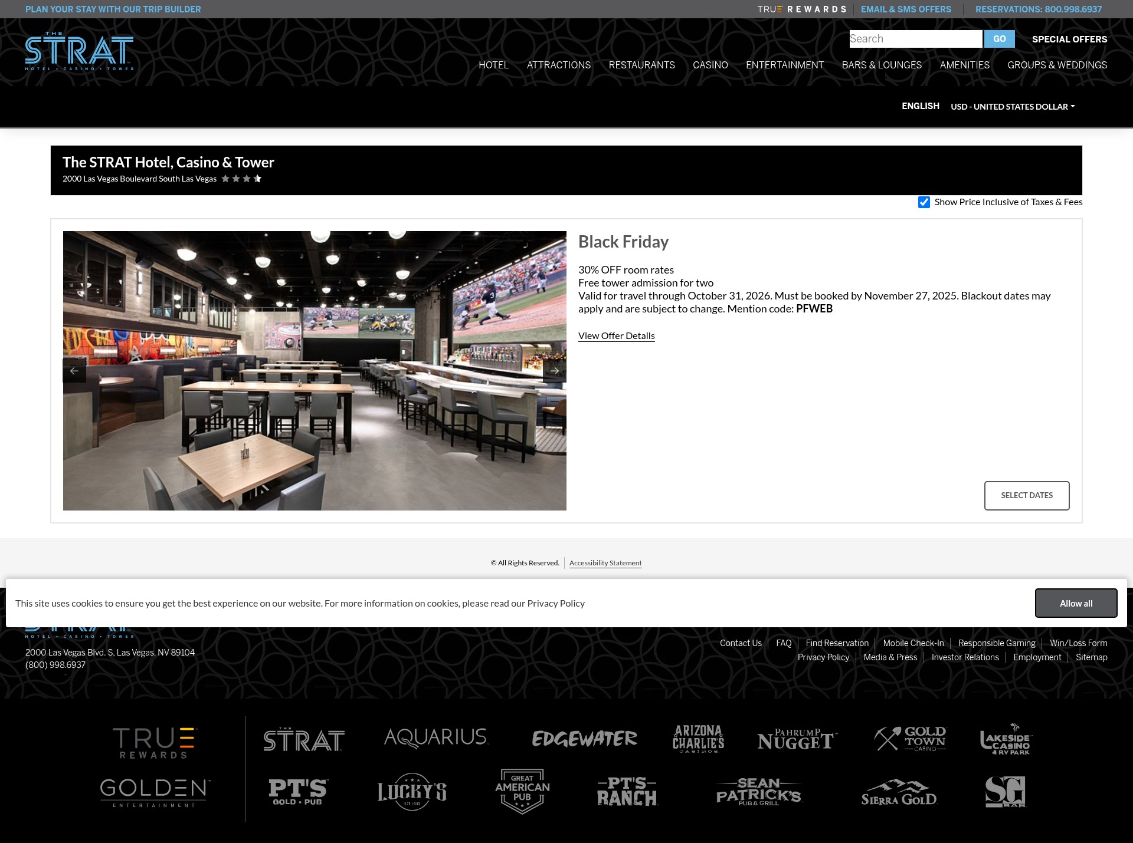Click THE STRAT logo in header
This screenshot has width=1133, height=843.
coord(79,51)
